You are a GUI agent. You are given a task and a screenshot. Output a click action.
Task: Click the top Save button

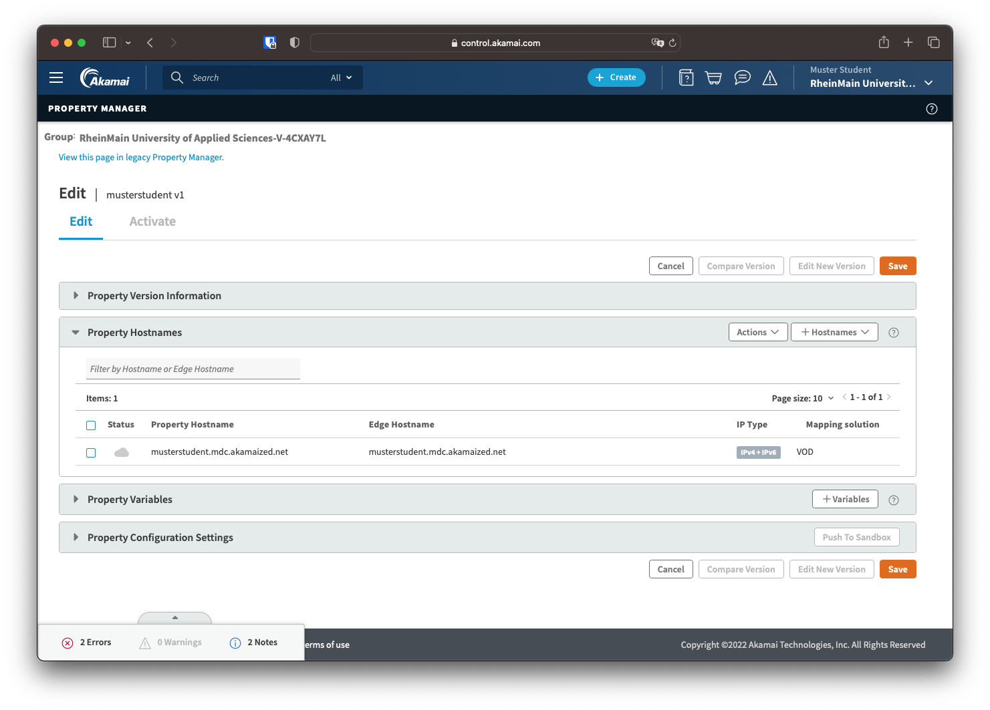[x=898, y=266]
